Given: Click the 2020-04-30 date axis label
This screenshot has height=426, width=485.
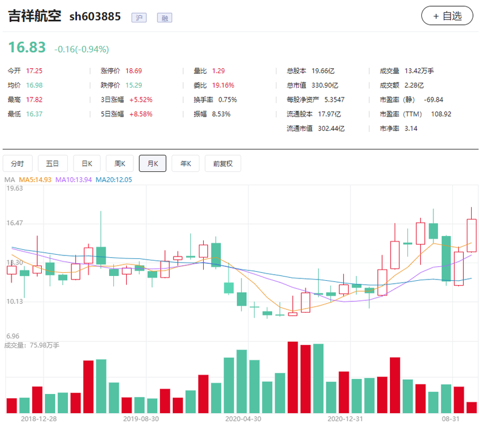Looking at the screenshot, I should (243, 419).
